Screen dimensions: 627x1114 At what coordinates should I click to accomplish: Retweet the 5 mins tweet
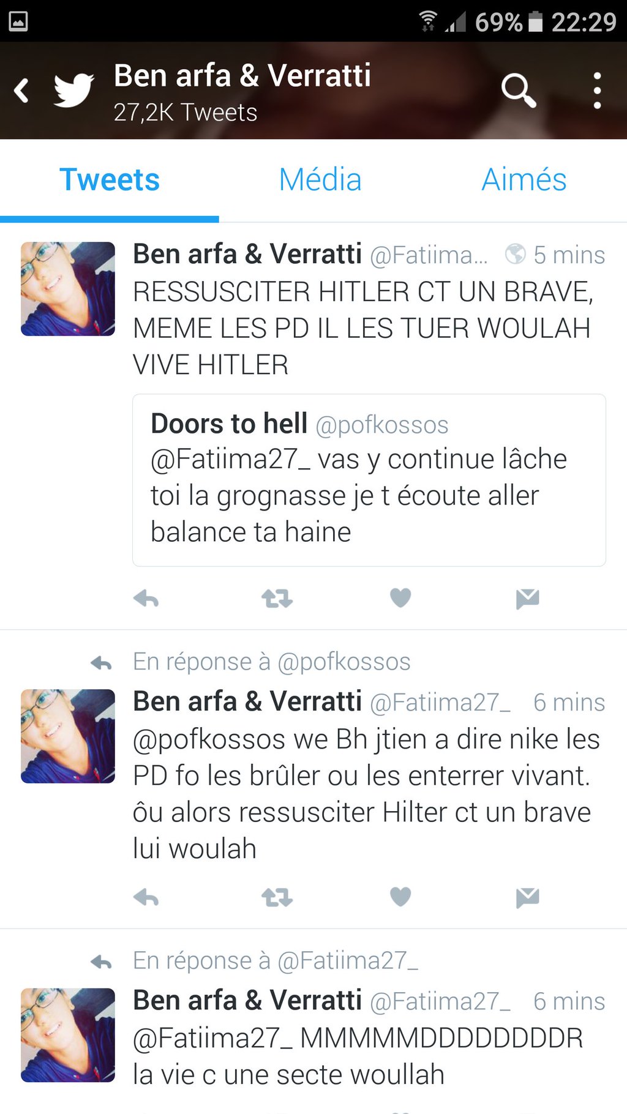pyautogui.click(x=277, y=598)
